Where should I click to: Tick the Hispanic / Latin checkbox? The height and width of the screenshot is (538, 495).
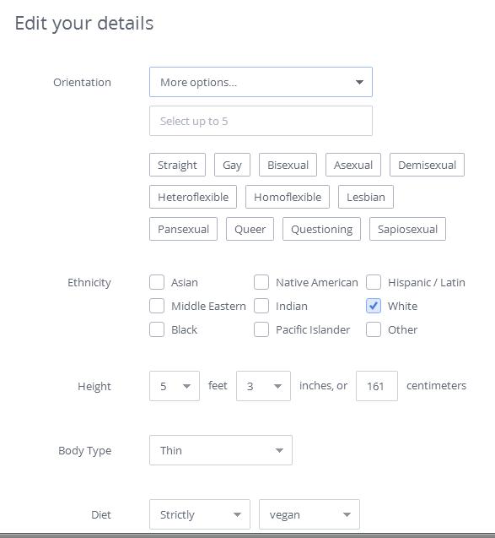point(374,282)
